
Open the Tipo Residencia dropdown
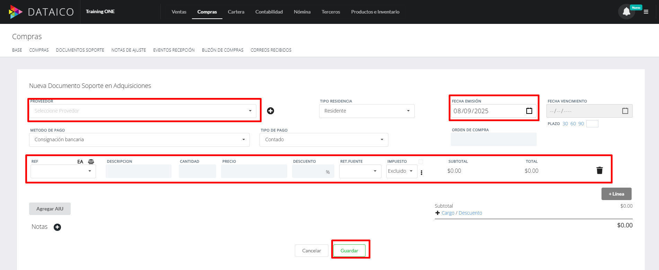click(x=367, y=111)
